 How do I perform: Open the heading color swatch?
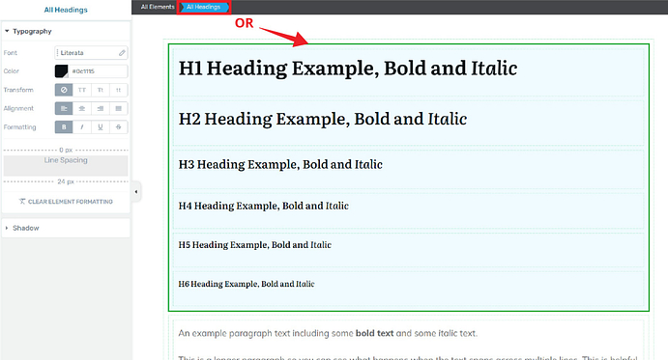(x=61, y=71)
